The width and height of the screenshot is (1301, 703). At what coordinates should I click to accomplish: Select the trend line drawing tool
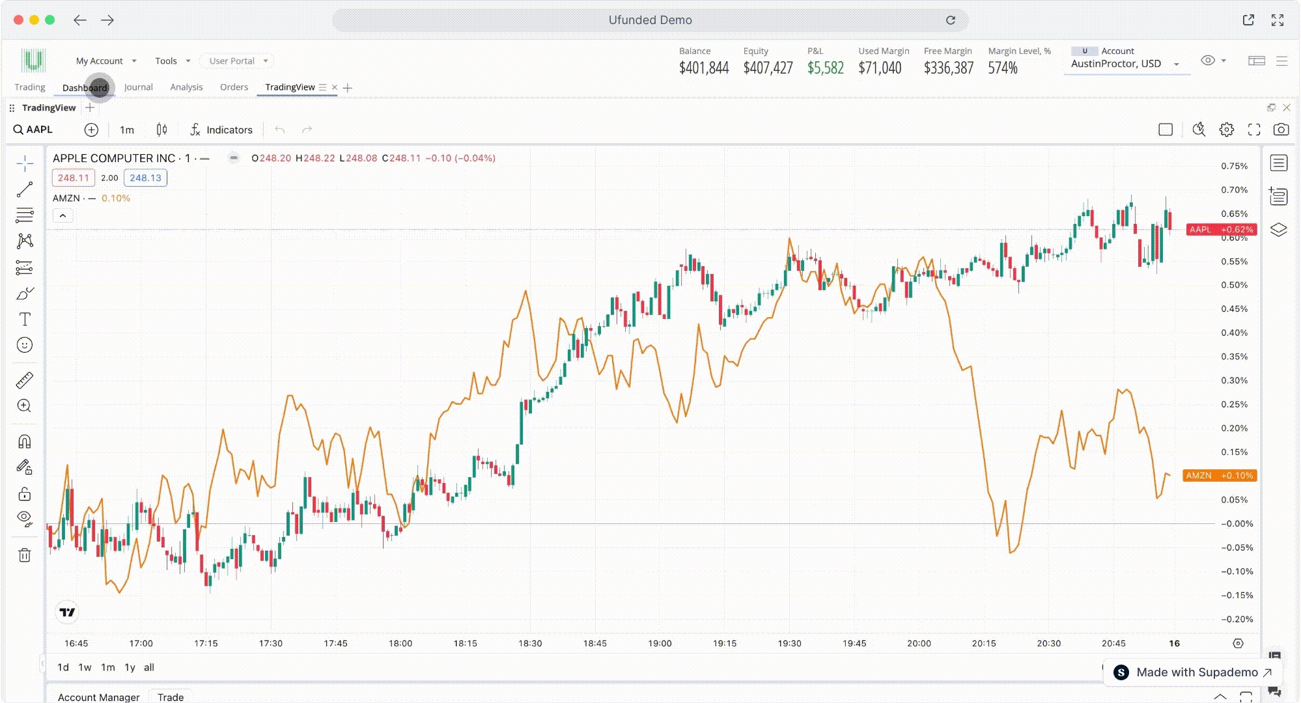click(25, 189)
